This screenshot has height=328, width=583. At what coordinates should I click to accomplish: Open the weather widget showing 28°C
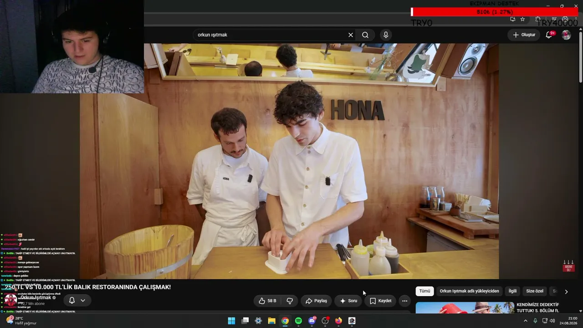click(21, 321)
